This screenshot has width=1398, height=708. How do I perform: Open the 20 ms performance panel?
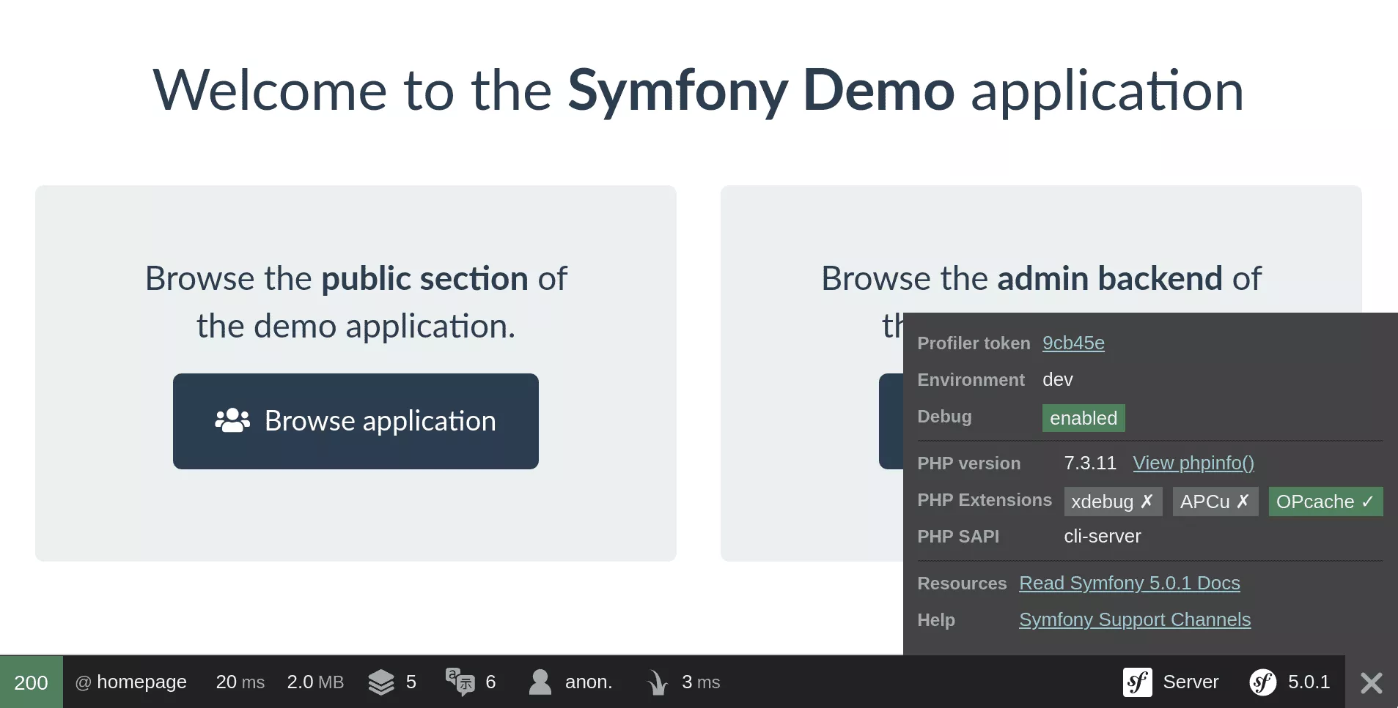[240, 682]
